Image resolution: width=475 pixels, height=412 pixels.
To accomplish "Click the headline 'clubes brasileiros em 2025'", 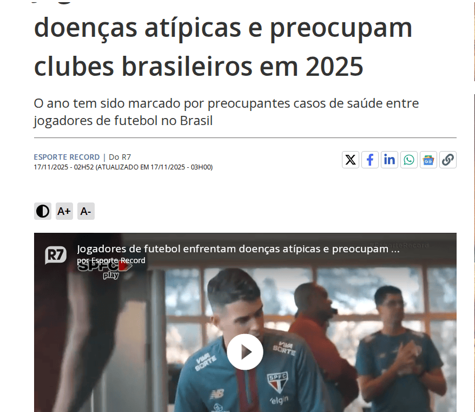I will (x=199, y=67).
